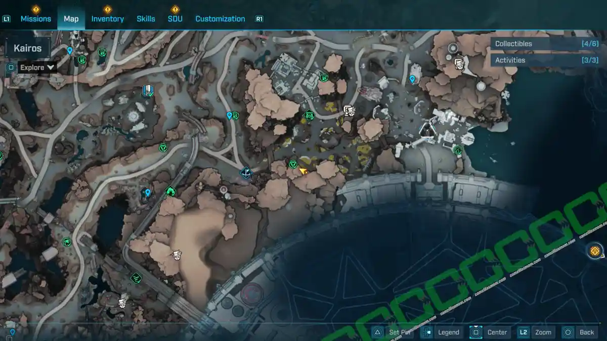Click the L1 previous tab icon

(7, 19)
